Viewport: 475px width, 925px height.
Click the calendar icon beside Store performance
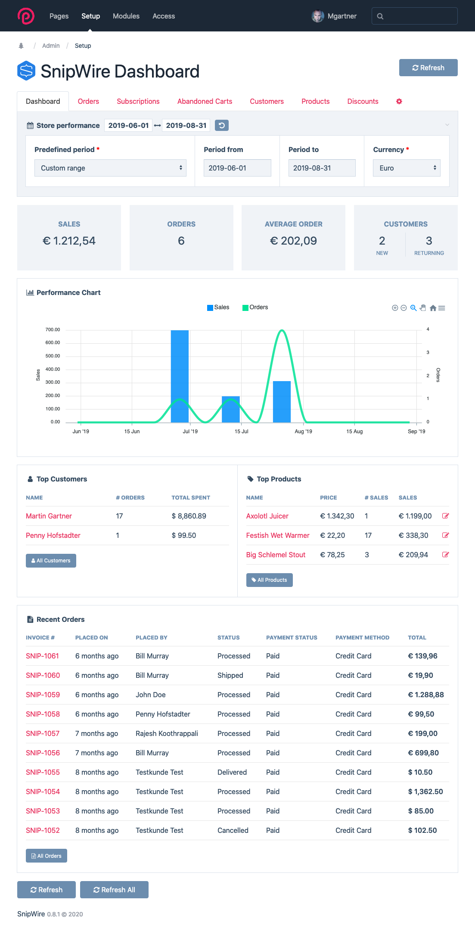coord(30,126)
